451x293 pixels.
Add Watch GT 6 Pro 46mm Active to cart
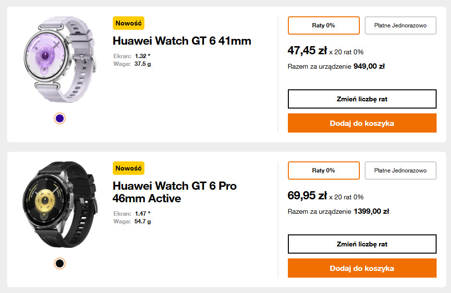click(362, 268)
